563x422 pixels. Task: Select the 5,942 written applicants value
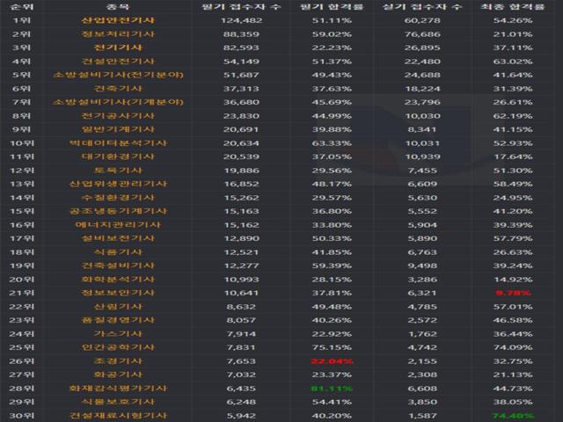(241, 416)
